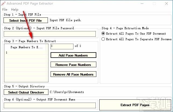Select page 1 in the extract list

[x=25, y=53]
